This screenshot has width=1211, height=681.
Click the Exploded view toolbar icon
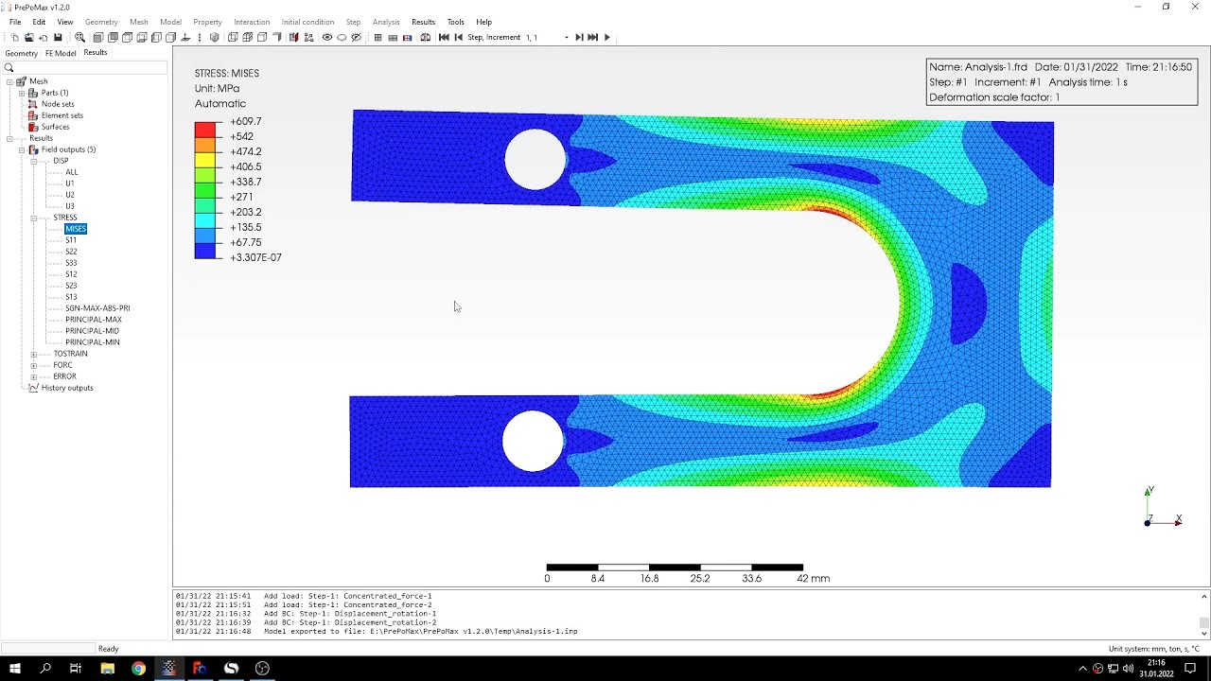308,38
